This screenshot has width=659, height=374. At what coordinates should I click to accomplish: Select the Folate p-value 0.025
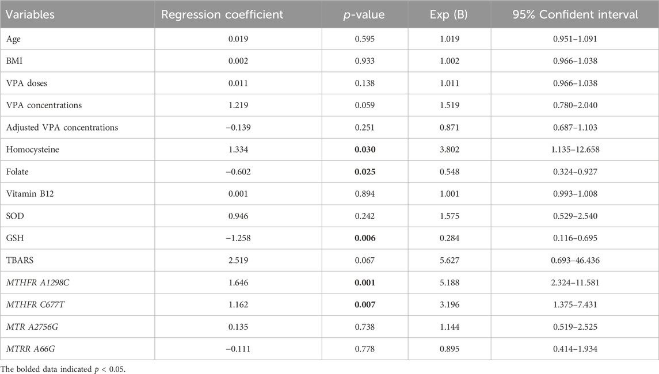click(x=365, y=171)
